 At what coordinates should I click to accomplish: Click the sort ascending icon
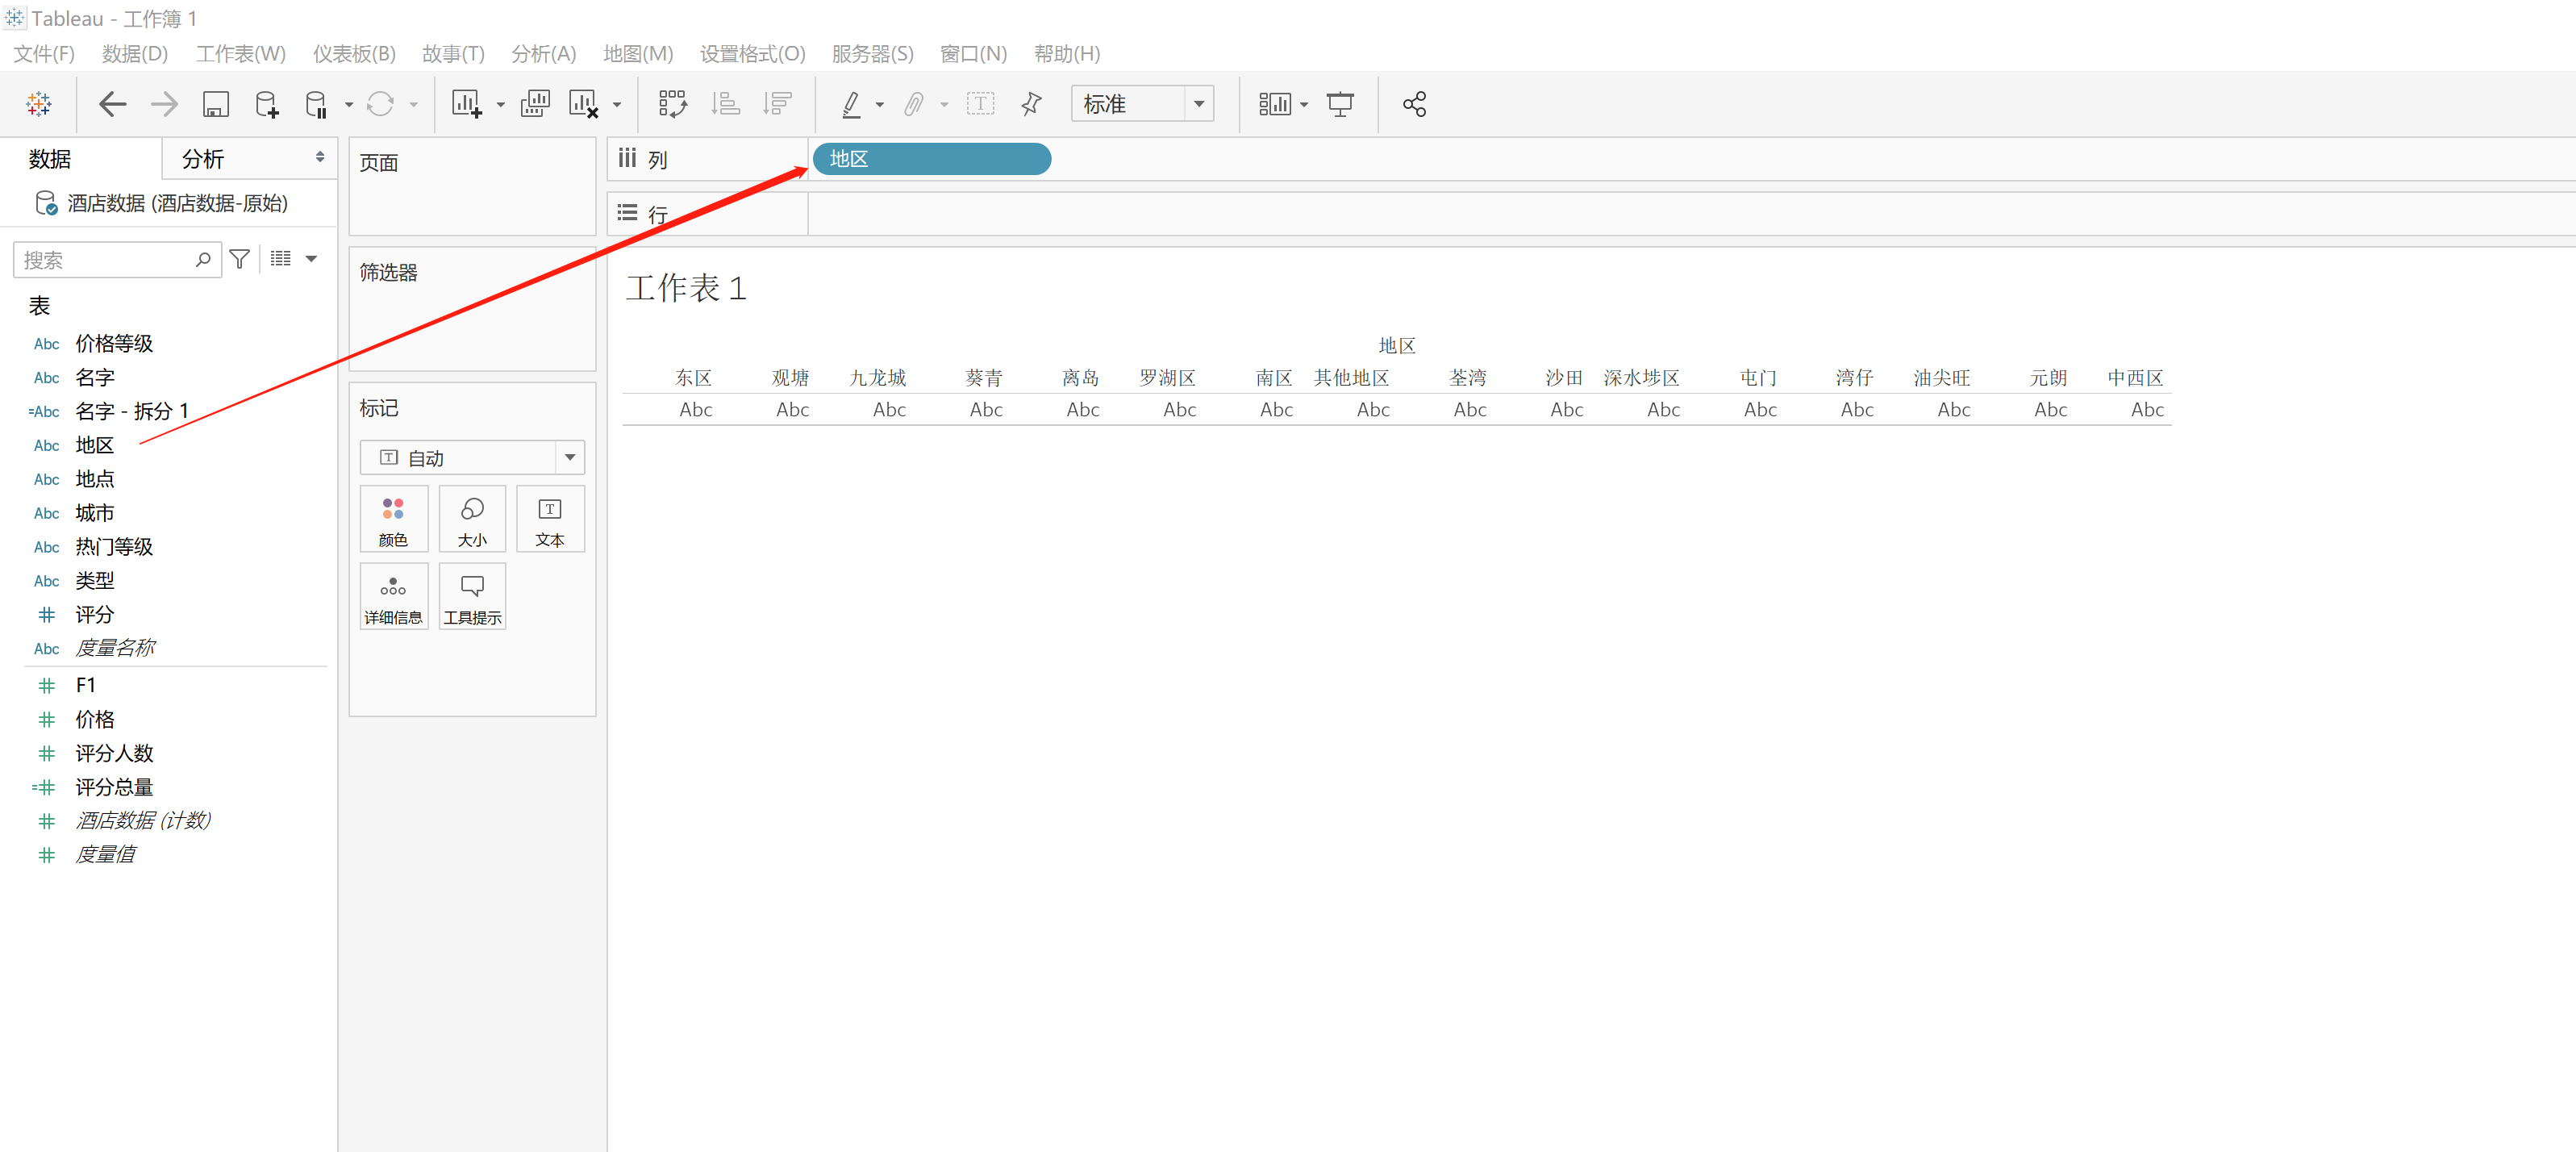725,104
